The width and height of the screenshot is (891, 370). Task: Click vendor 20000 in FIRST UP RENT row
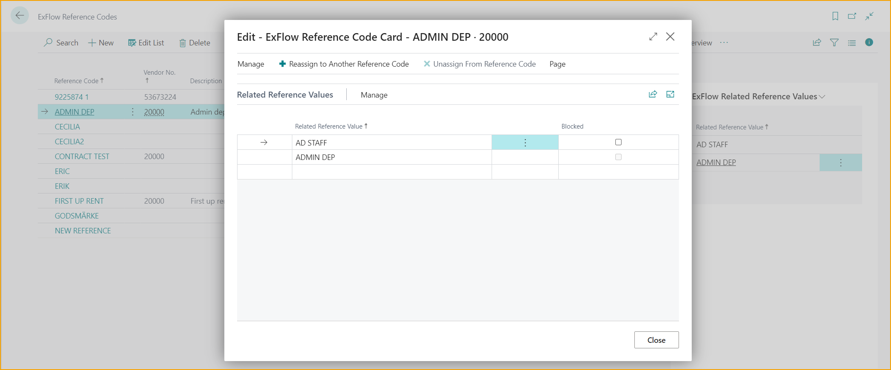tap(154, 201)
